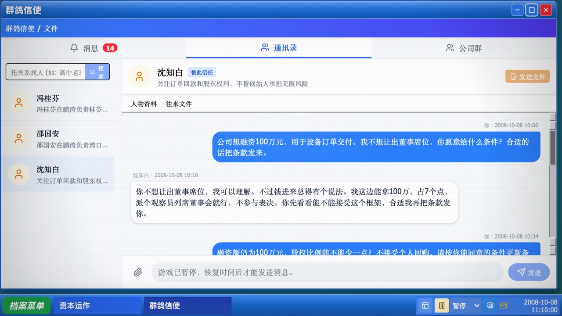Viewport: 562px width, 316px height.
Task: Click the 彼此信任 trust badge
Action: point(202,72)
